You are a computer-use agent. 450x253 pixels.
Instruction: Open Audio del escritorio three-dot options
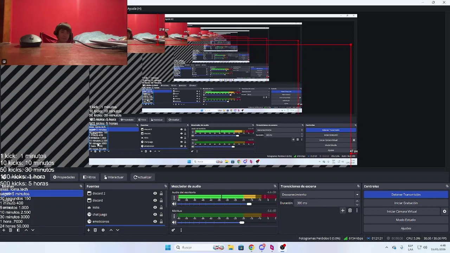[174, 198]
